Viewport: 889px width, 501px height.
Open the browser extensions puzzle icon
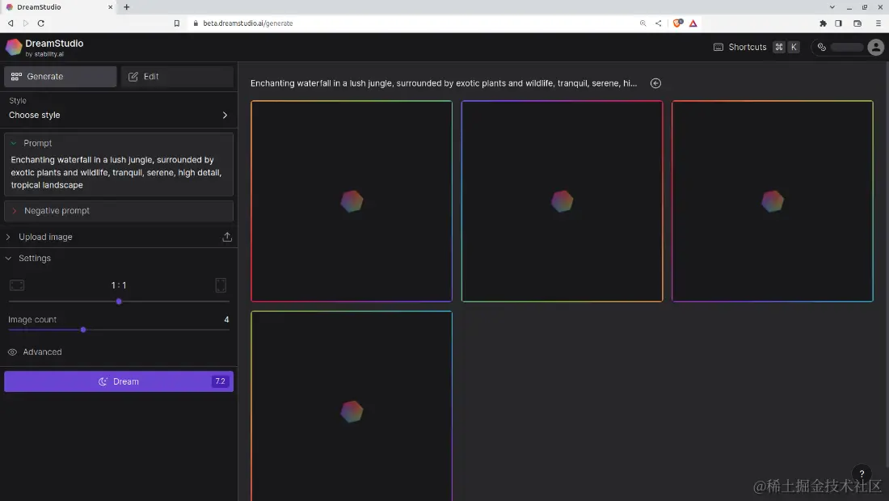(x=823, y=23)
